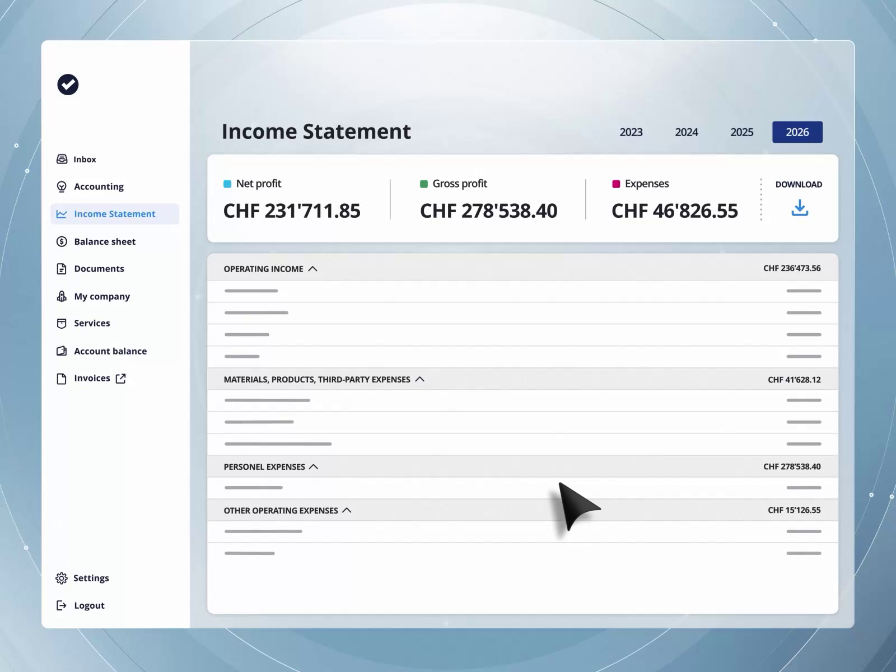Click the external link icon beside Invoices

pos(120,379)
